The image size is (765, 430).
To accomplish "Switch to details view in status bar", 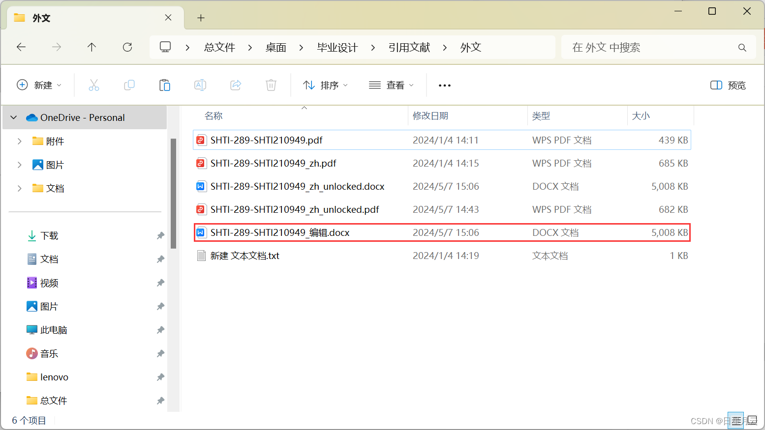I will point(736,421).
